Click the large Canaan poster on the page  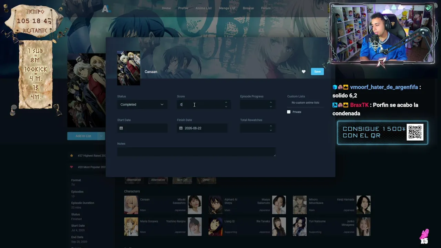[86, 90]
